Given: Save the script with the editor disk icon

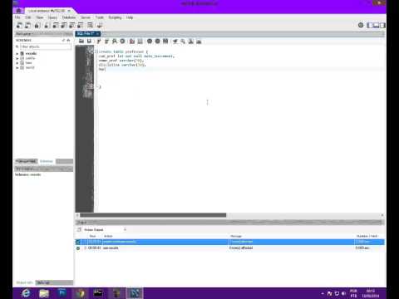Looking at the screenshot, I should tap(89, 42).
